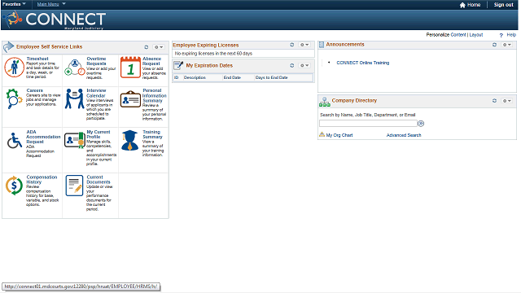This screenshot has width=521, height=293.
Task: Open Compensation History link
Action: click(42, 180)
